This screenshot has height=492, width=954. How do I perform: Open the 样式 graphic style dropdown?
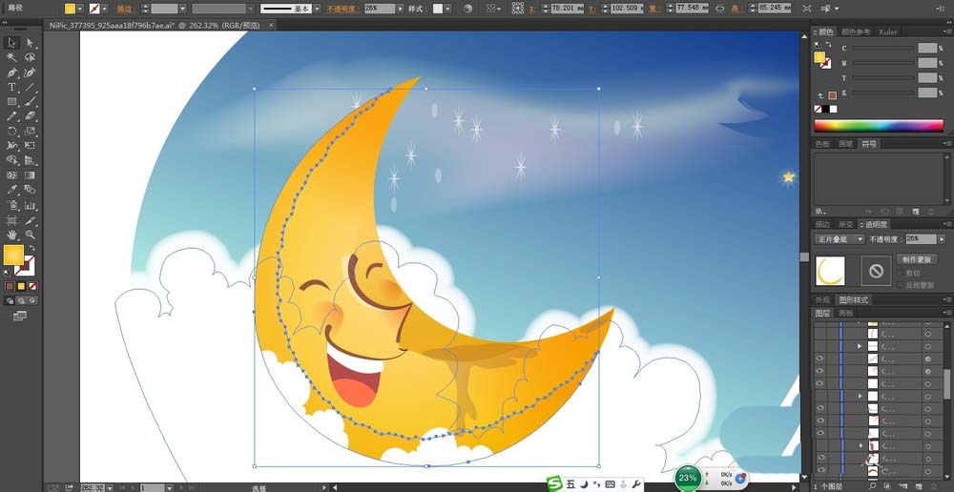point(447,9)
